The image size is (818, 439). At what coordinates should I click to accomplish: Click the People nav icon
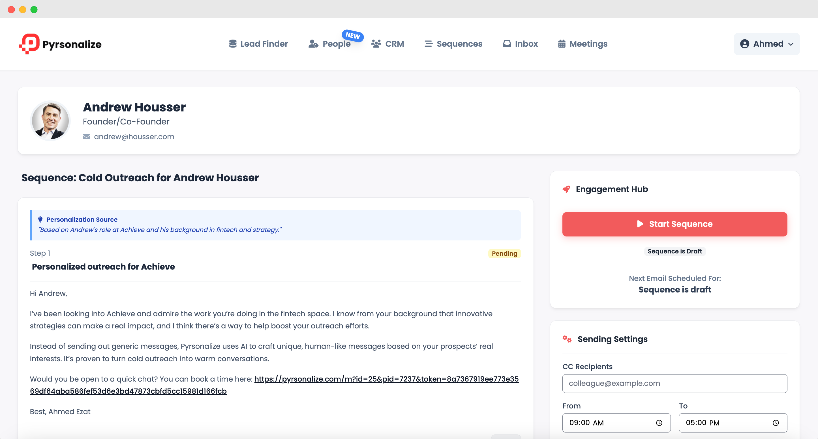(313, 44)
